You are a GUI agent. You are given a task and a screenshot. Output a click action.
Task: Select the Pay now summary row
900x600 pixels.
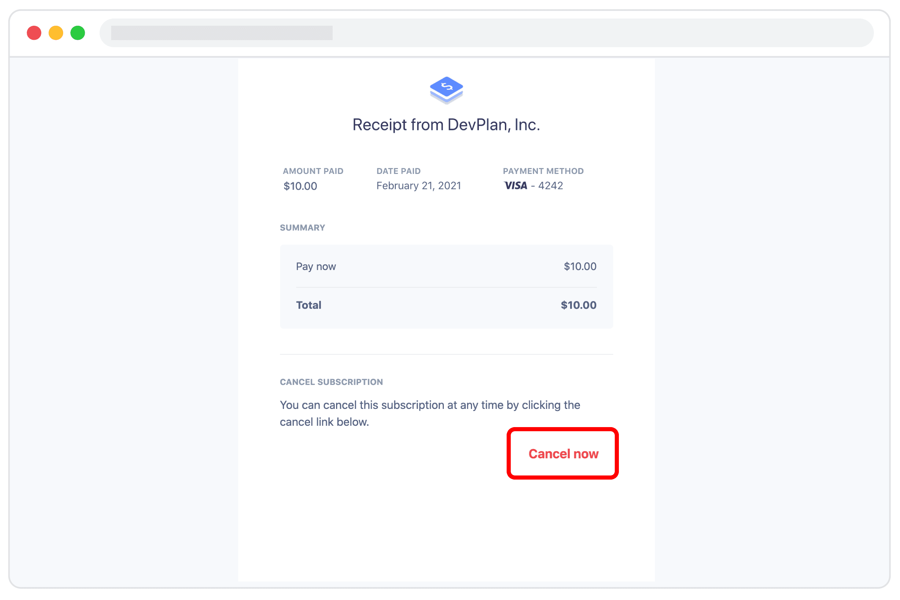tap(446, 266)
